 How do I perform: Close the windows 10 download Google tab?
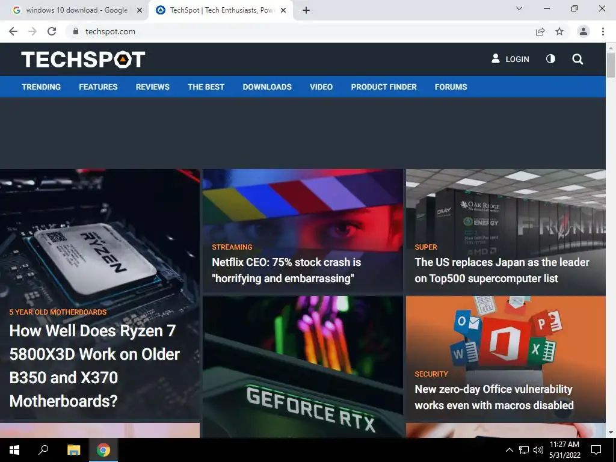pos(140,10)
